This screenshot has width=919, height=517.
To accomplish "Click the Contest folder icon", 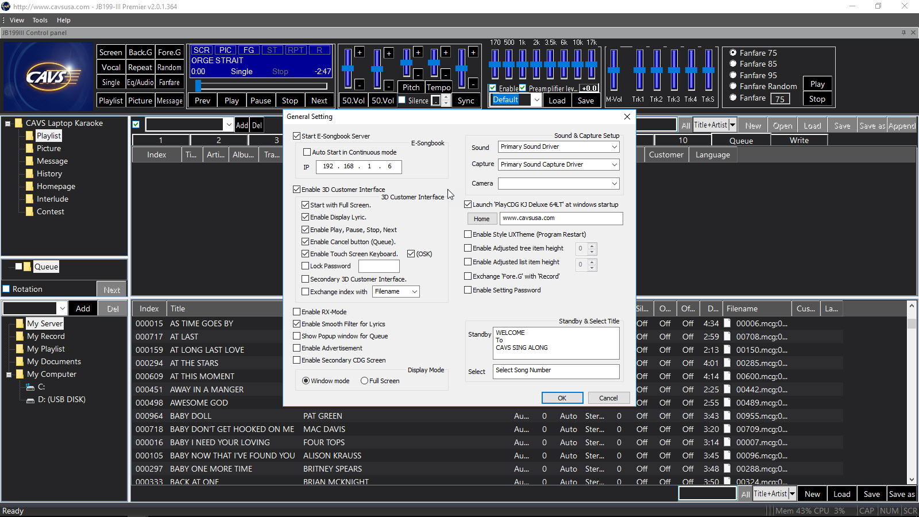I will (29, 211).
